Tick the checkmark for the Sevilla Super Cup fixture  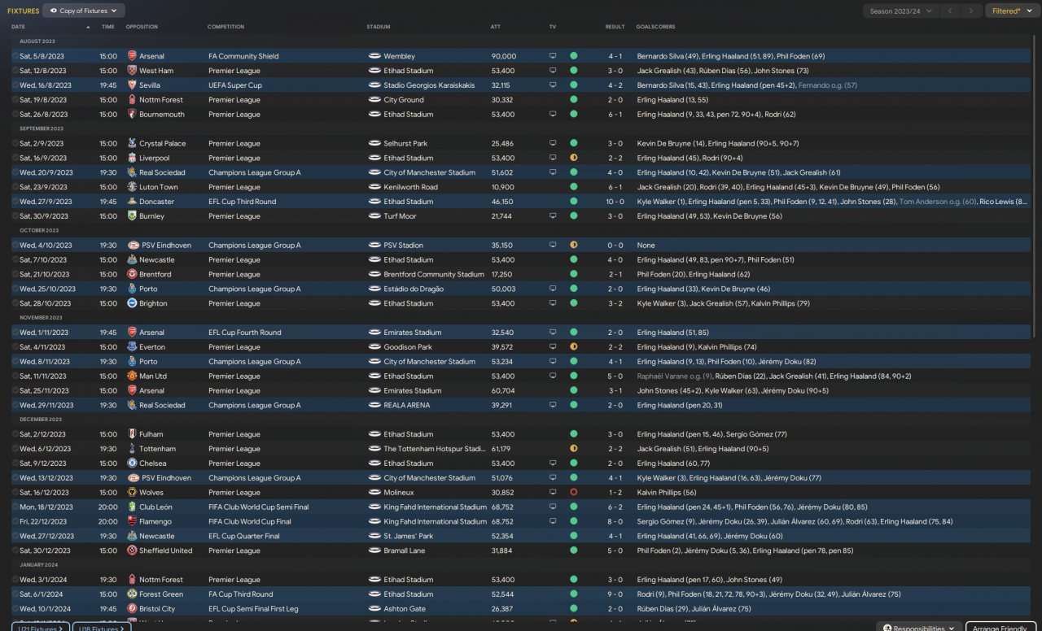[x=15, y=85]
